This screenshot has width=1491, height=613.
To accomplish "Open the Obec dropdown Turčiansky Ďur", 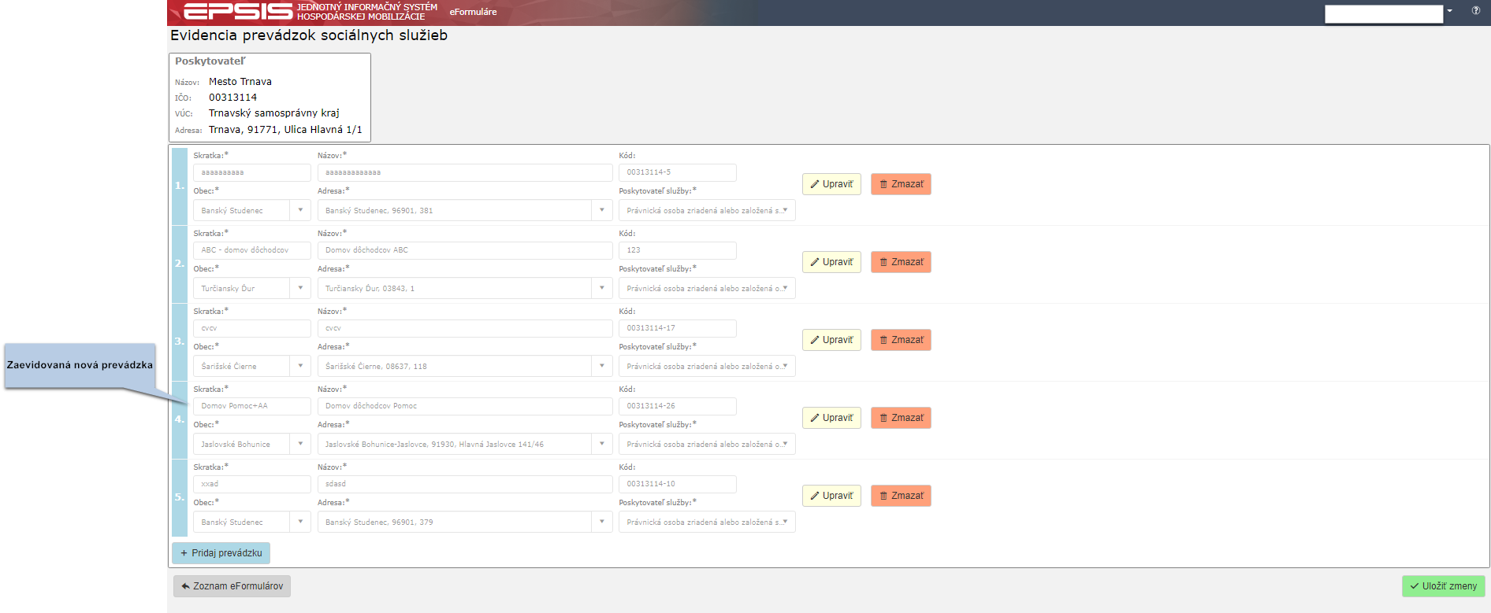I will (251, 288).
